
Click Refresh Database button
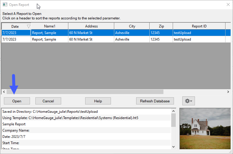155,101
